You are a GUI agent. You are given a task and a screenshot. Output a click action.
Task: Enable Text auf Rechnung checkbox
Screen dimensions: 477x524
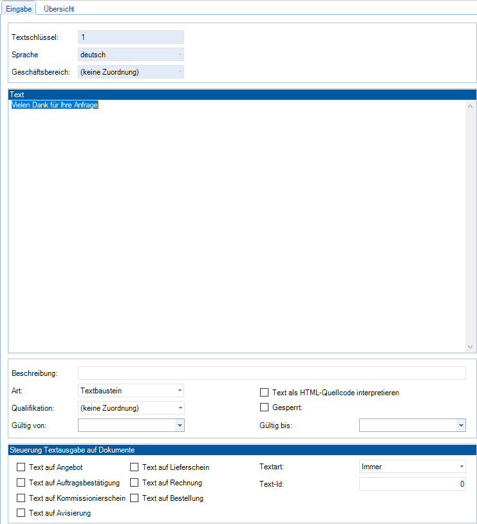click(135, 482)
